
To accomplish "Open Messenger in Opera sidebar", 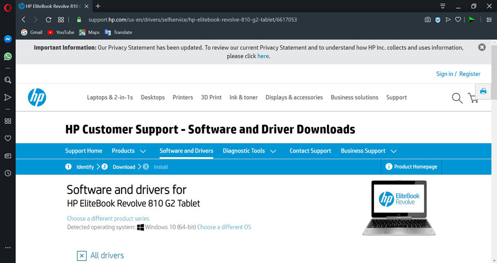I will (8, 39).
